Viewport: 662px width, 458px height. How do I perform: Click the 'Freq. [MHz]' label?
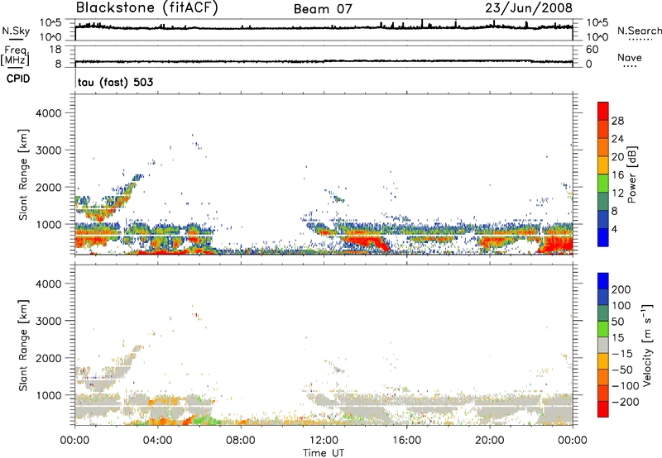(15, 56)
